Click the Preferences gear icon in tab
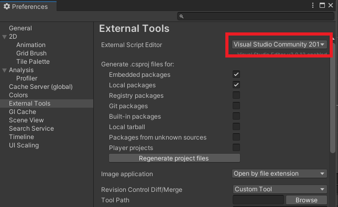This screenshot has height=207, width=338. tap(7, 6)
